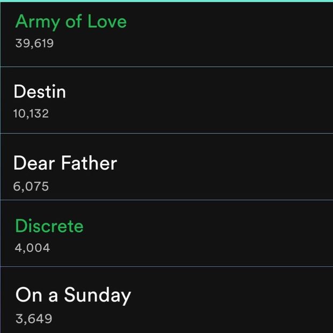Click the teal bar at the top
This screenshot has height=333, width=333.
click(x=166, y=1)
